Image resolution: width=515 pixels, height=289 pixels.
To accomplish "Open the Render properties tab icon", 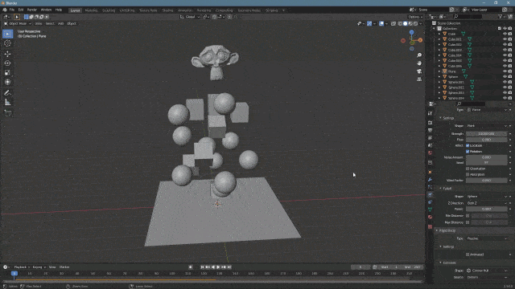I will click(430, 123).
